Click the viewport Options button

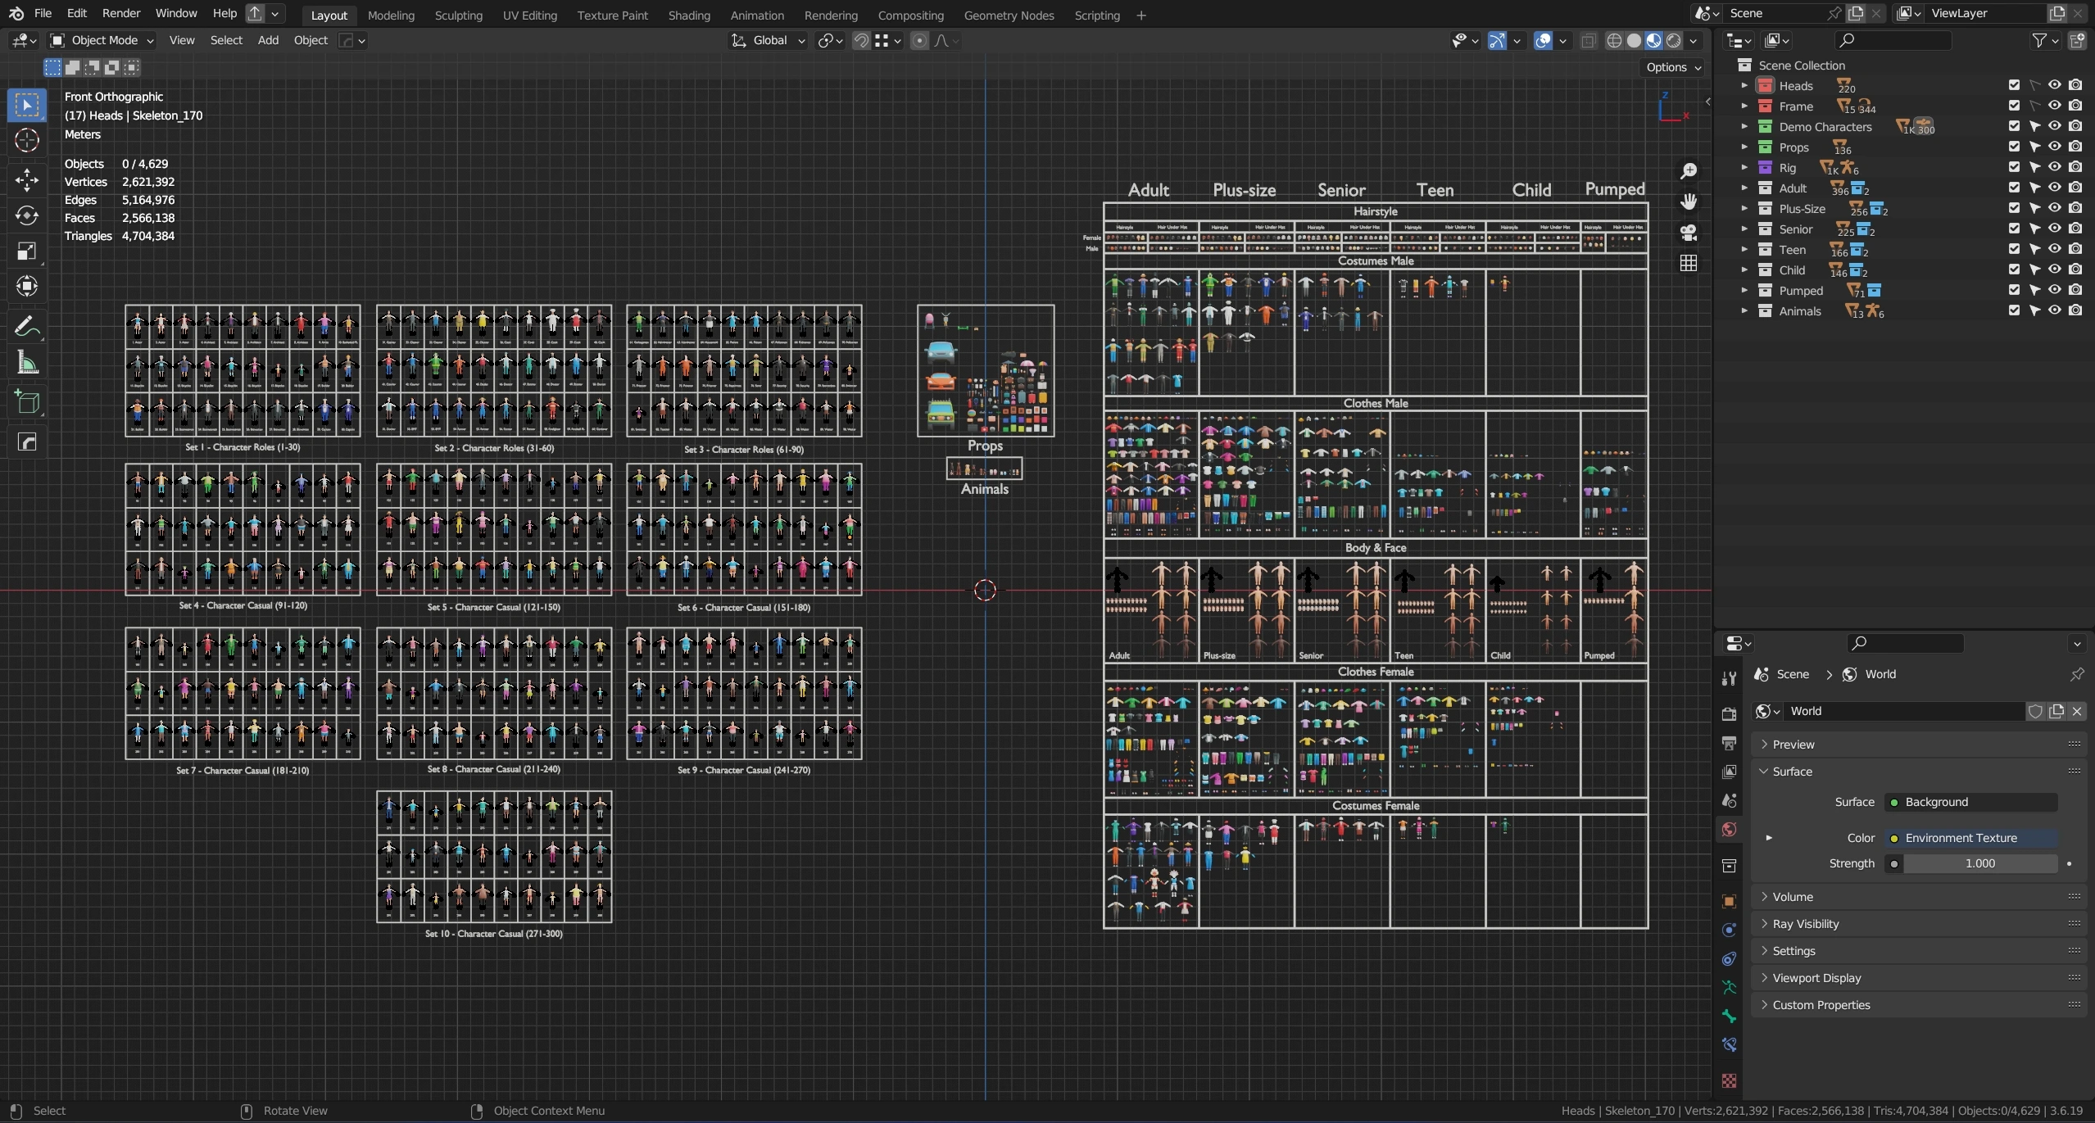(x=1673, y=67)
